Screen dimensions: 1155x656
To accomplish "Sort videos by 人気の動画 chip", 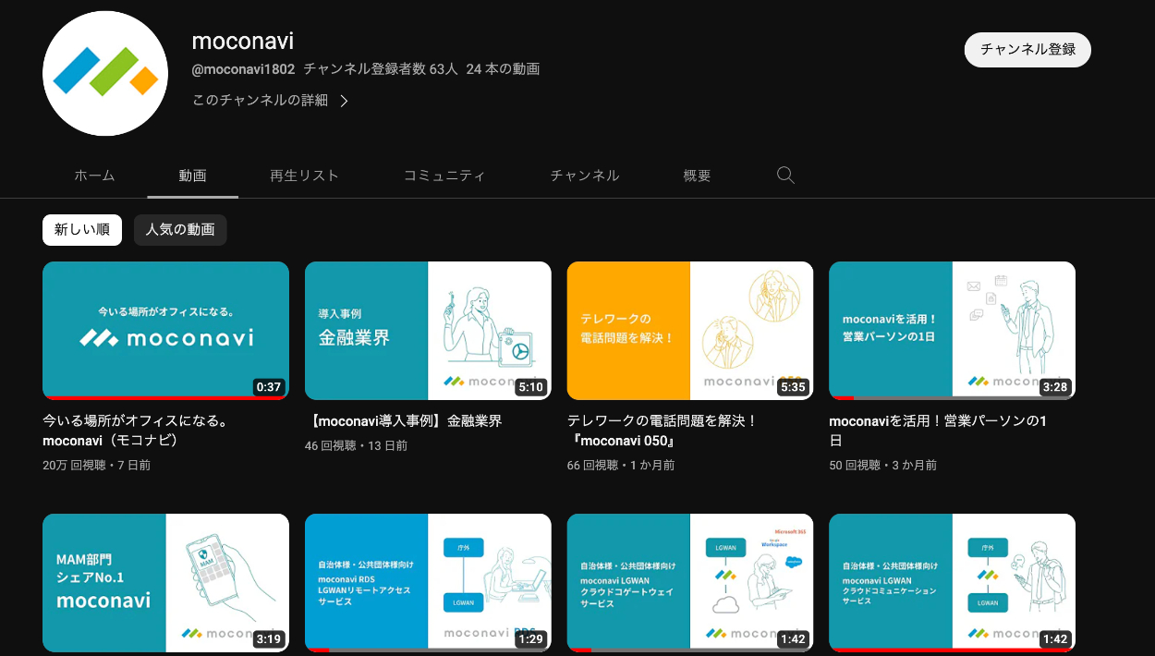I will (x=180, y=230).
